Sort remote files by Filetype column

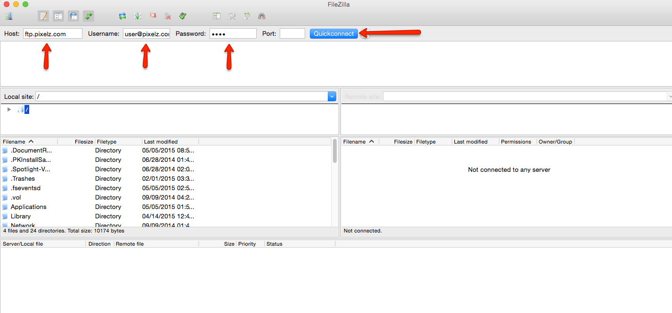[433, 142]
